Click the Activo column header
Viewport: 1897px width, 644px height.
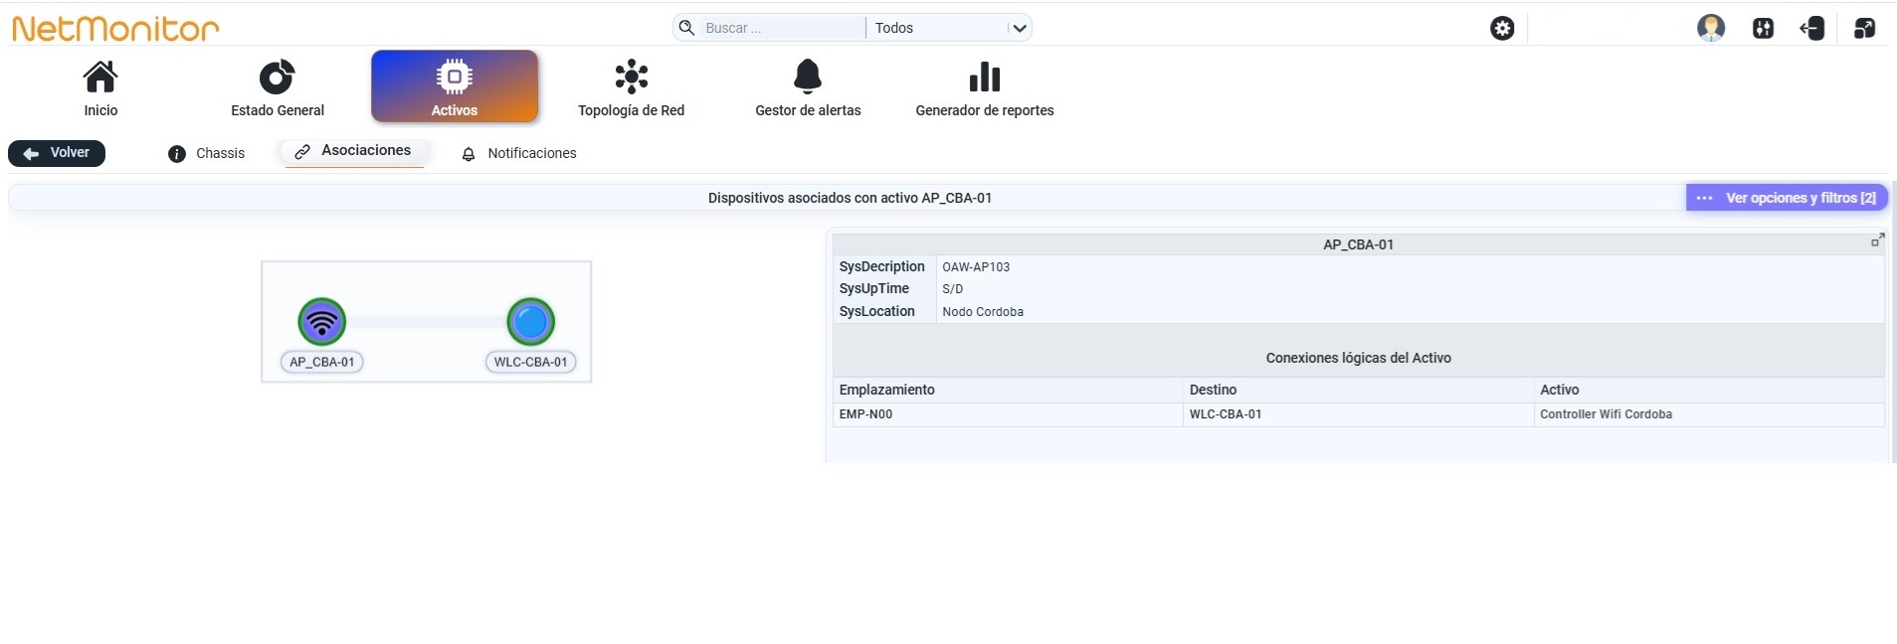click(x=1709, y=390)
